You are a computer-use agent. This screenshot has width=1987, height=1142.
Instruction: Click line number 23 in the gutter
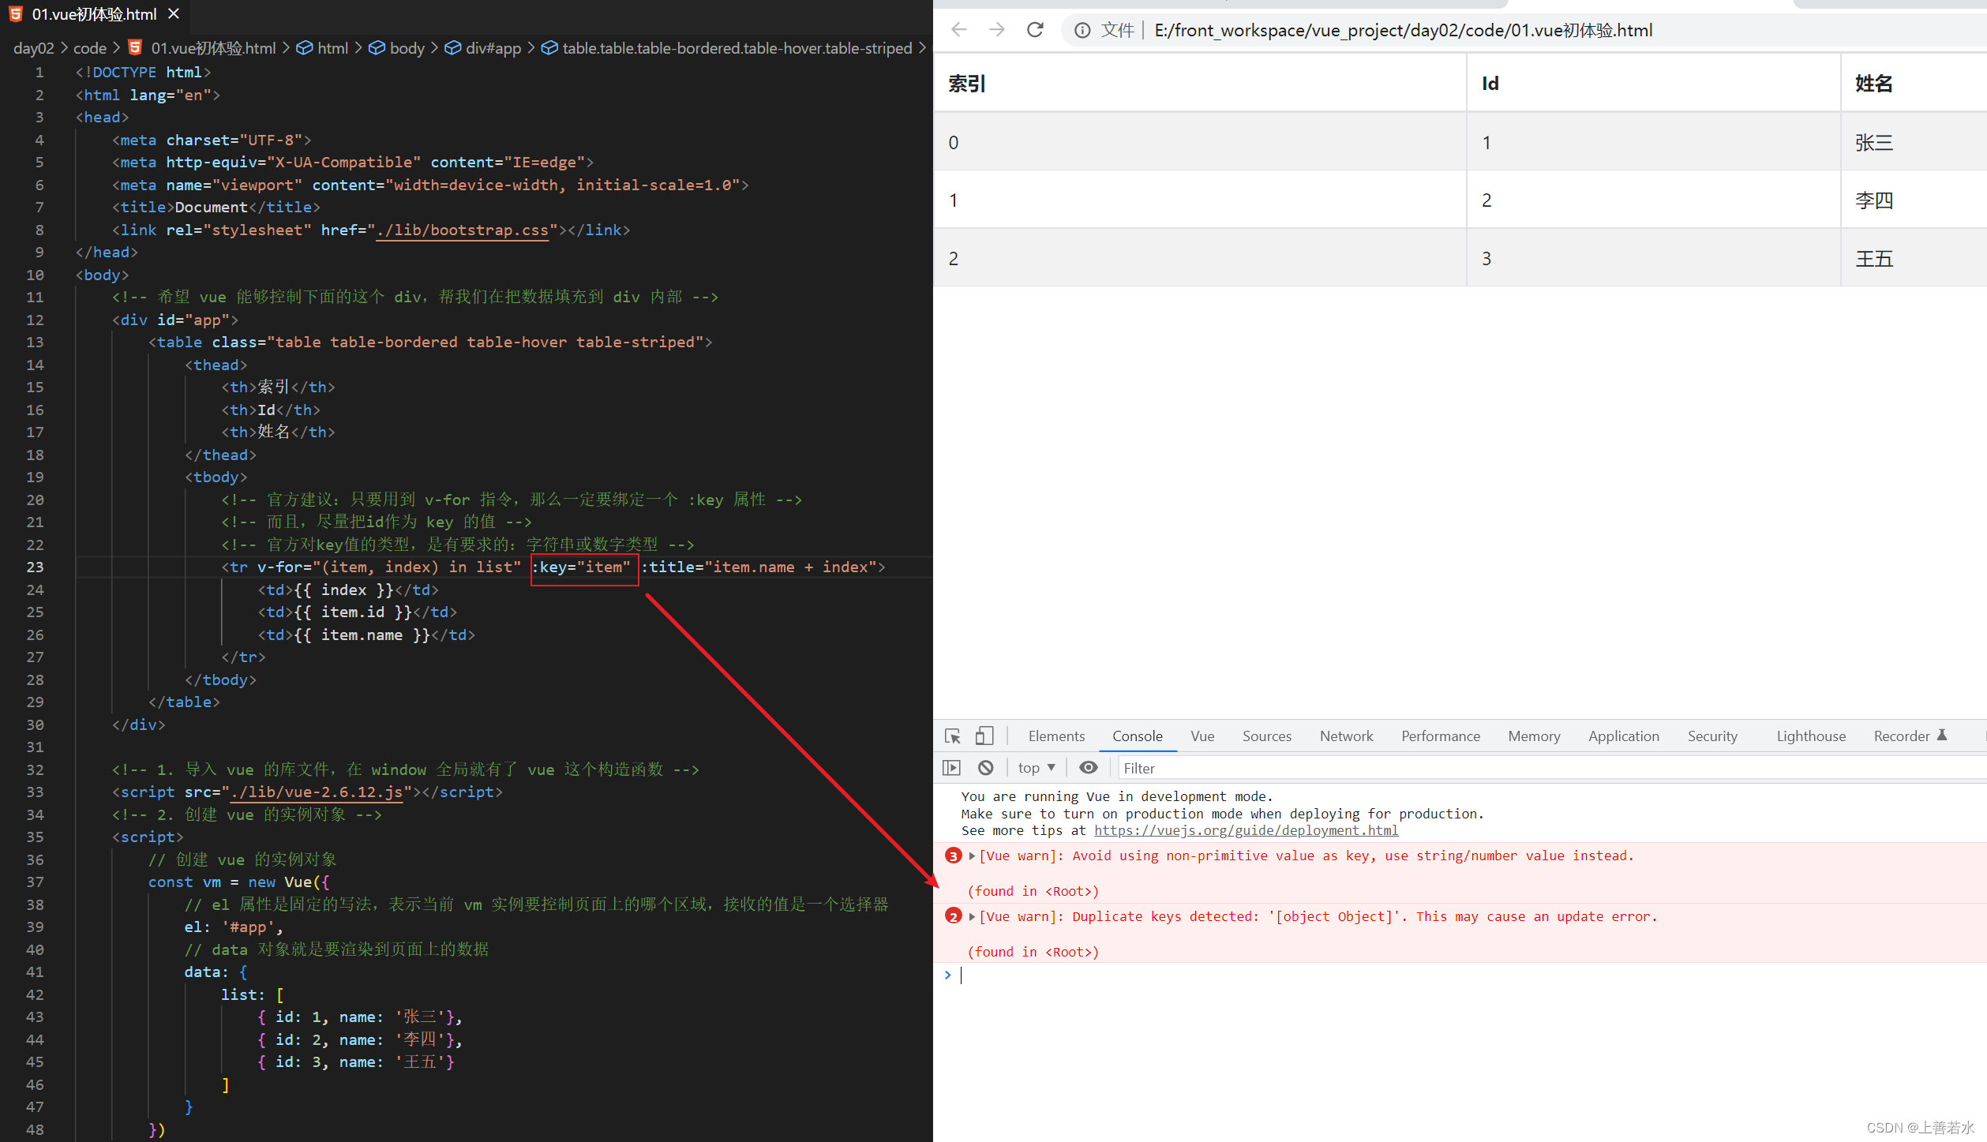point(35,567)
